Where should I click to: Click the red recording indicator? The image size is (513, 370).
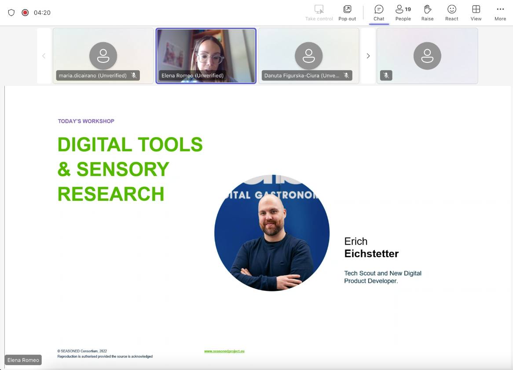coord(25,13)
